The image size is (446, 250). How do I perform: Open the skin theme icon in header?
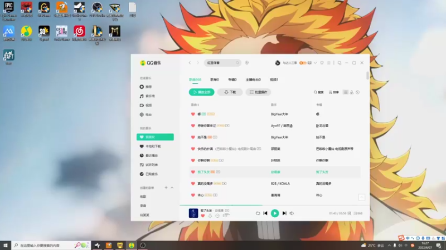coord(322,63)
